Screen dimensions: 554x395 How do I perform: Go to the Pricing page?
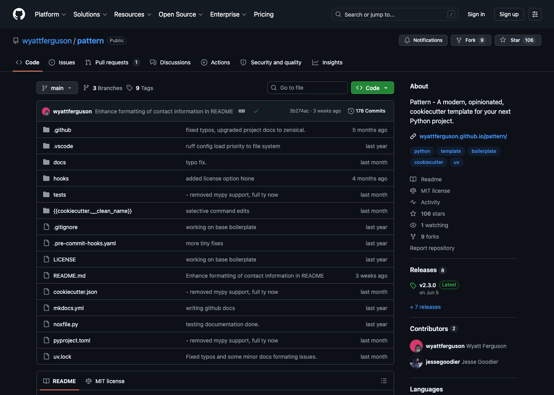pos(264,14)
